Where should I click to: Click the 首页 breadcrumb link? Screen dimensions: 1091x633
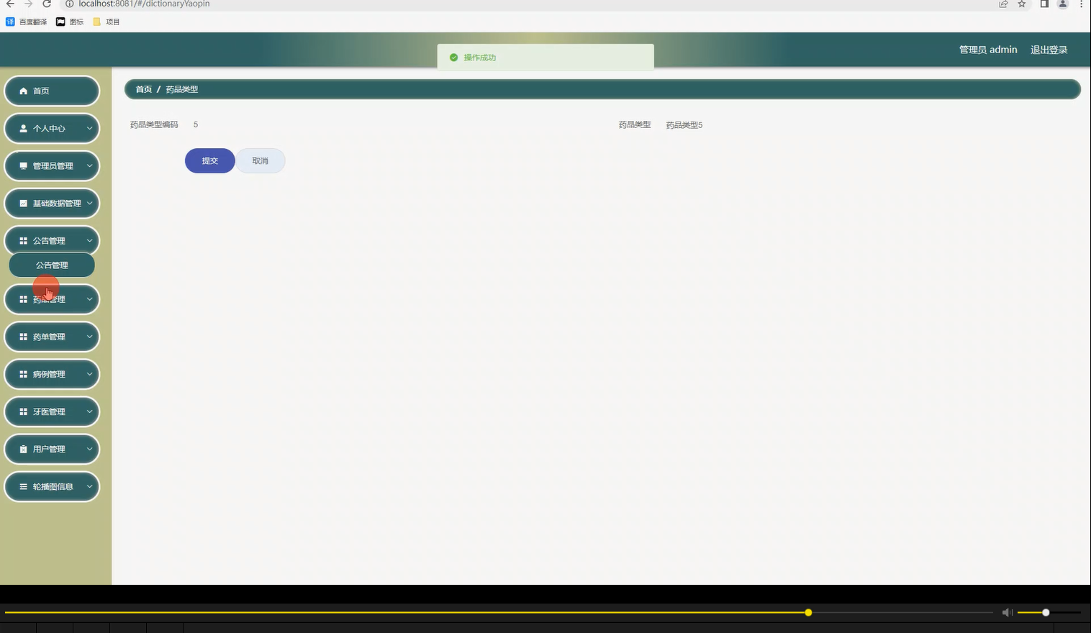pos(144,89)
